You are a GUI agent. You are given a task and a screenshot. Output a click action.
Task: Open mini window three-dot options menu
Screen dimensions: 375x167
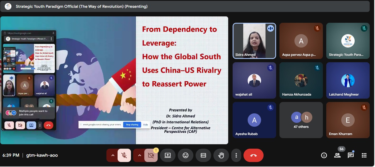pos(51,39)
